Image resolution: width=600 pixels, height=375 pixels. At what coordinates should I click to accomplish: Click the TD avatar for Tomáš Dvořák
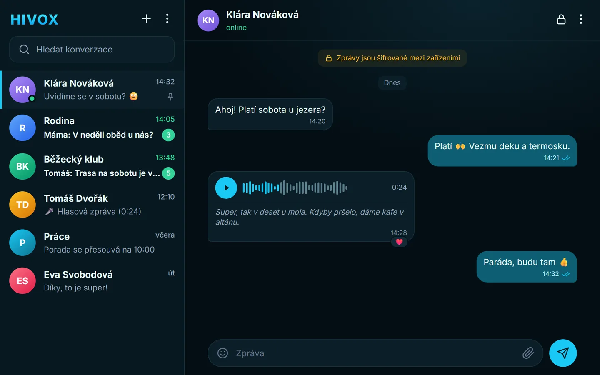coord(22,205)
